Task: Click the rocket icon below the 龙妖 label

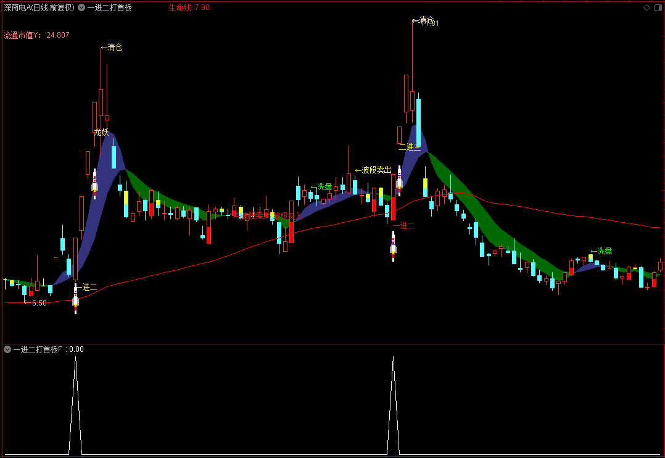Action: (x=94, y=184)
